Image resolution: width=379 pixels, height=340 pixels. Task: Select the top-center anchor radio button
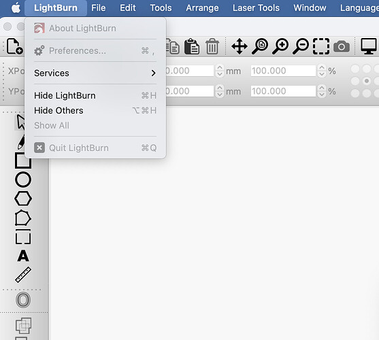pyautogui.click(x=367, y=69)
